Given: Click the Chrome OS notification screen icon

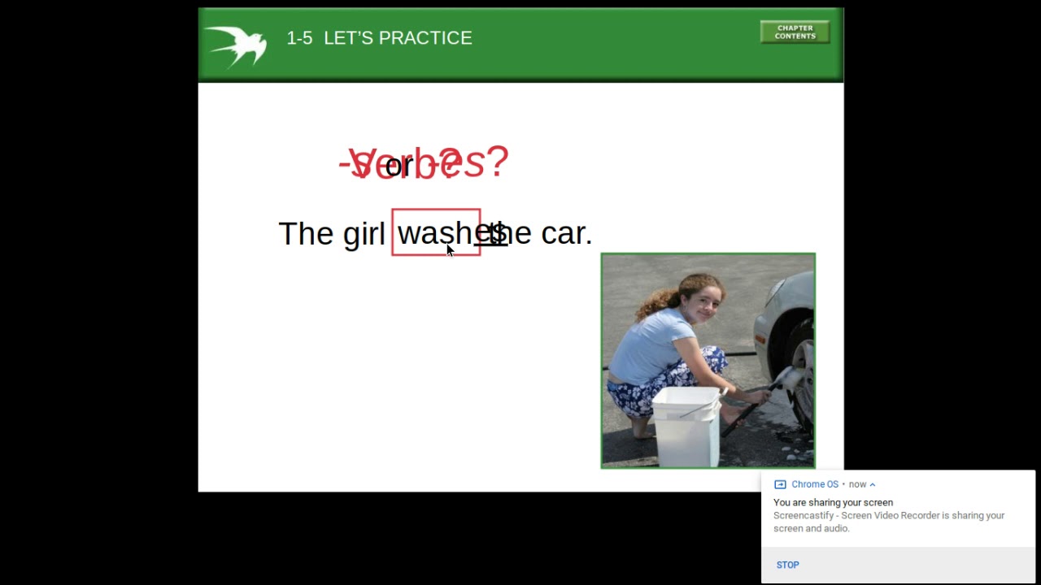Looking at the screenshot, I should 780,484.
